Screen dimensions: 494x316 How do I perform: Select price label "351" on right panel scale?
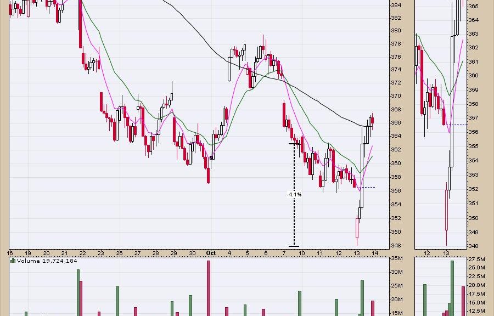(474, 204)
